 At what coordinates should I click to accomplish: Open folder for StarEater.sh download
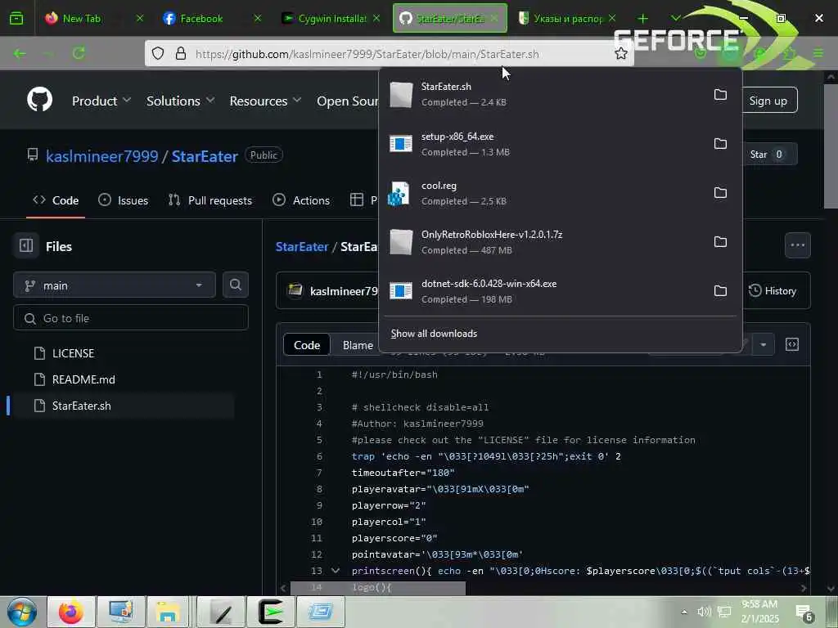point(720,95)
